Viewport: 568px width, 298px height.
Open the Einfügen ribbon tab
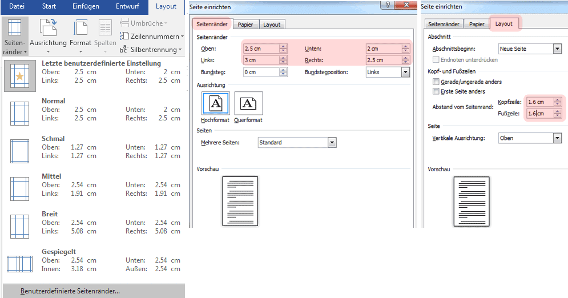86,7
